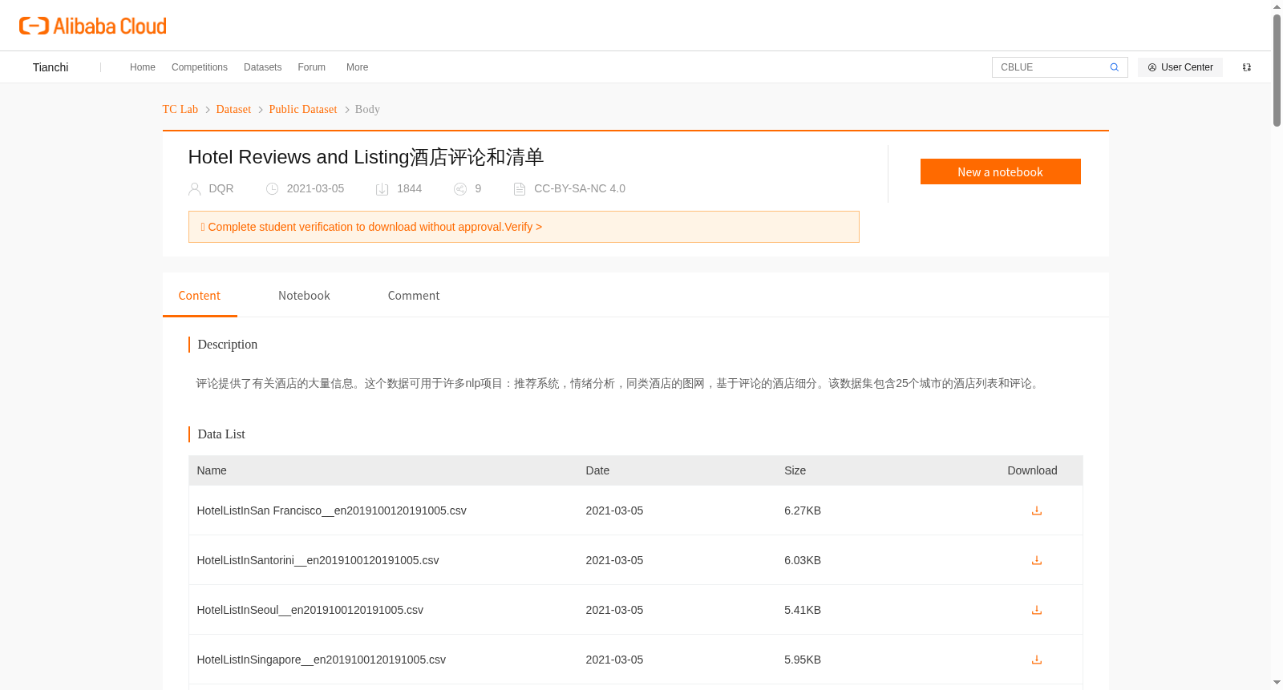Click HotelListInSantorini__en2019100120191005.csv filename
The width and height of the screenshot is (1283, 690).
tap(318, 560)
